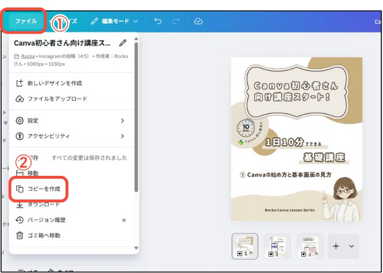This screenshot has height=273, width=383.
Task: Open the 設定 submenu
Action: [71, 121]
